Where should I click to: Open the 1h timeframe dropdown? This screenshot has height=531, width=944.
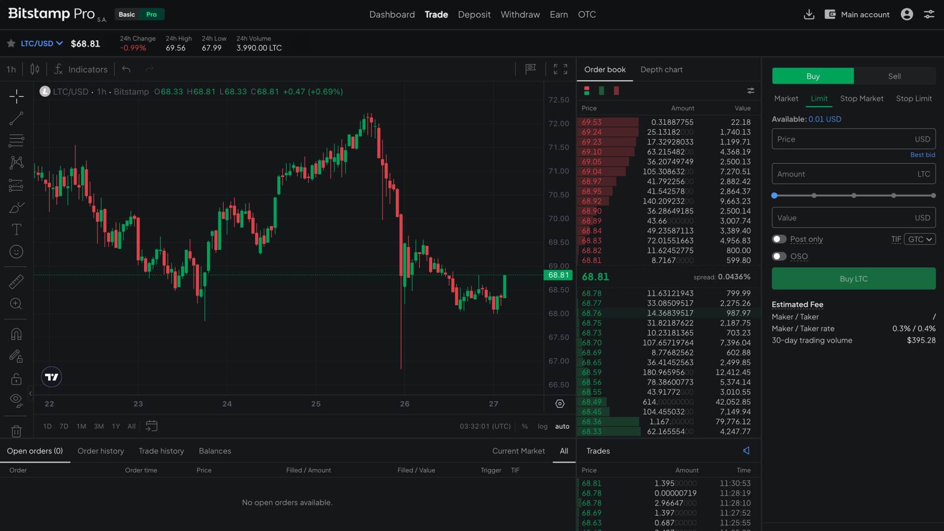click(x=11, y=69)
